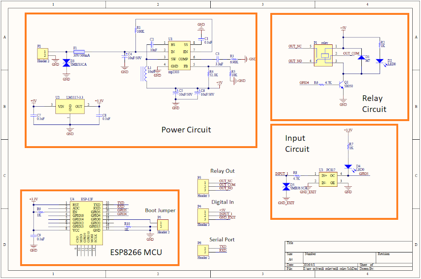The height and width of the screenshot is (279, 421).
Task: Click the P3 Relay Out header
Action: [x=203, y=186]
